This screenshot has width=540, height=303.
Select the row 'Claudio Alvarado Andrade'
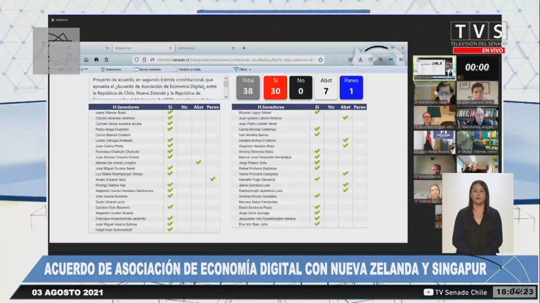(x=154, y=118)
